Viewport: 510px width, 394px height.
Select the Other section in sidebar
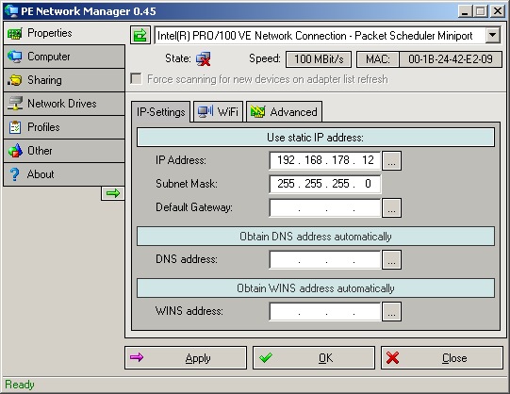pos(64,151)
